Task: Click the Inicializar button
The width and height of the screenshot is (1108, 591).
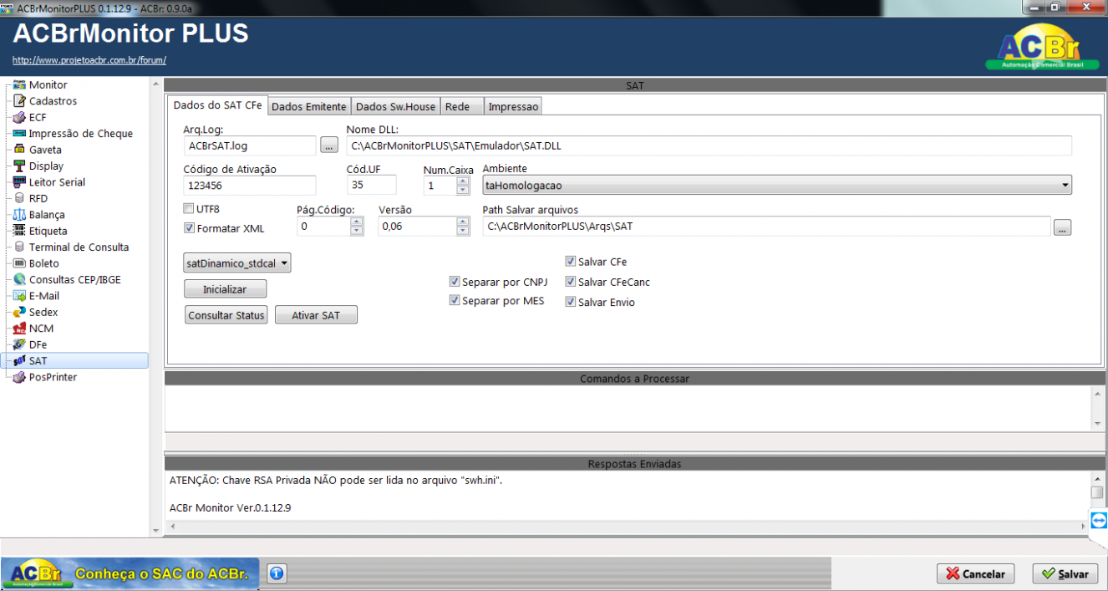Action: (x=226, y=289)
